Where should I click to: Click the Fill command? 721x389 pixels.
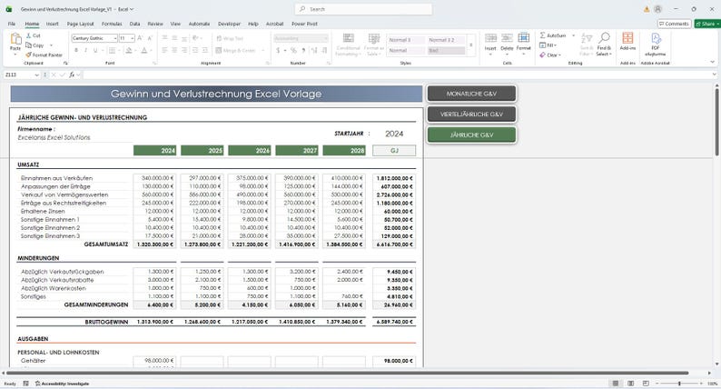(548, 45)
